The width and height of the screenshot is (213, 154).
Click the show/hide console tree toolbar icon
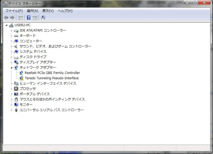pyautogui.click(x=20, y=18)
